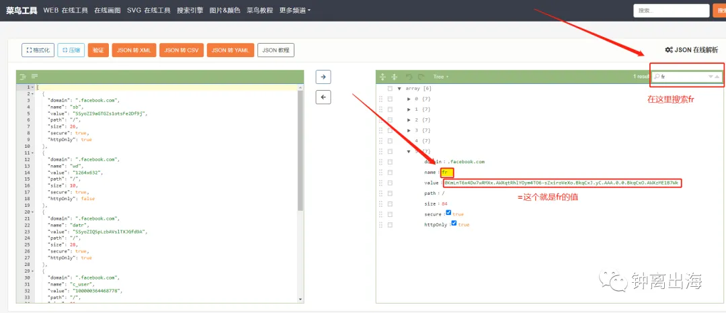This screenshot has width=726, height=313.
Task: Open the 菜鸟教程 menu item
Action: coord(259,10)
